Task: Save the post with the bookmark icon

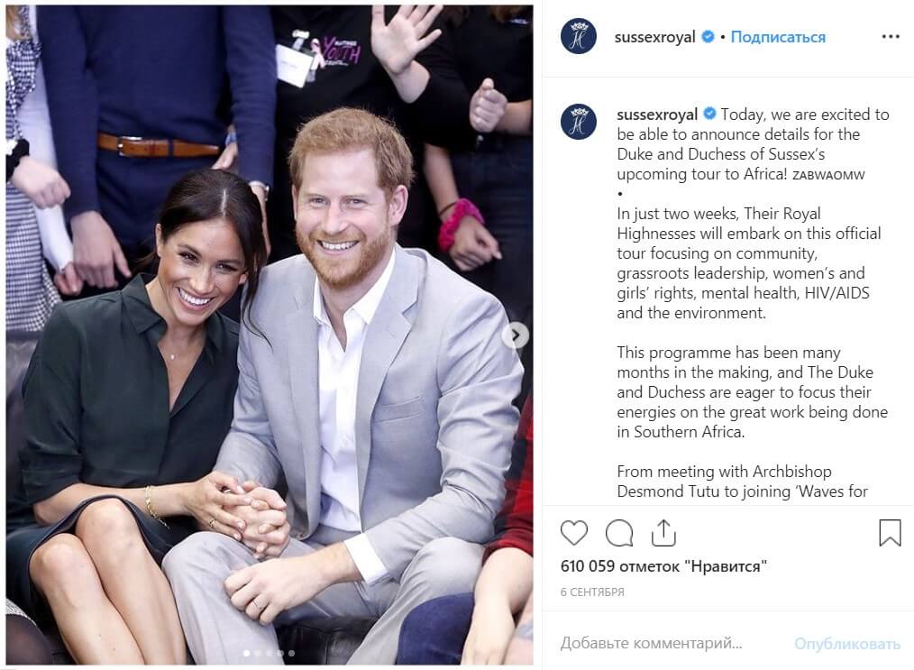Action: pos(890,533)
